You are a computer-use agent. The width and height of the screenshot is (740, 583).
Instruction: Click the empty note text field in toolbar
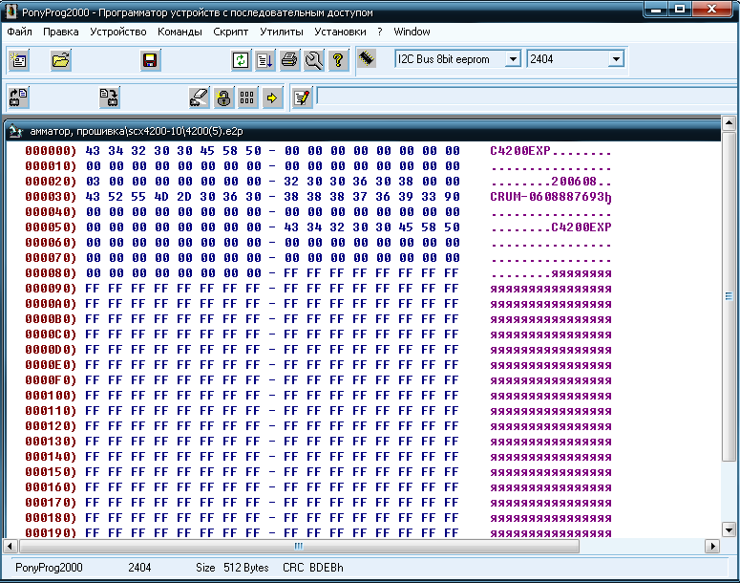[x=528, y=97]
